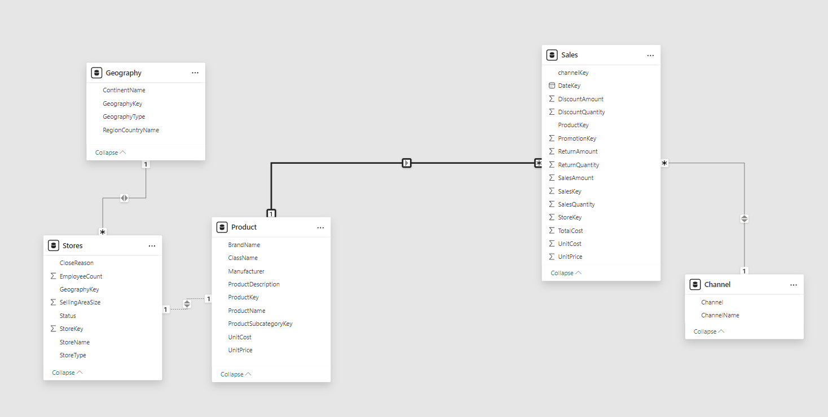Click the Collapse link on the Channel table
The image size is (828, 417).
(708, 331)
